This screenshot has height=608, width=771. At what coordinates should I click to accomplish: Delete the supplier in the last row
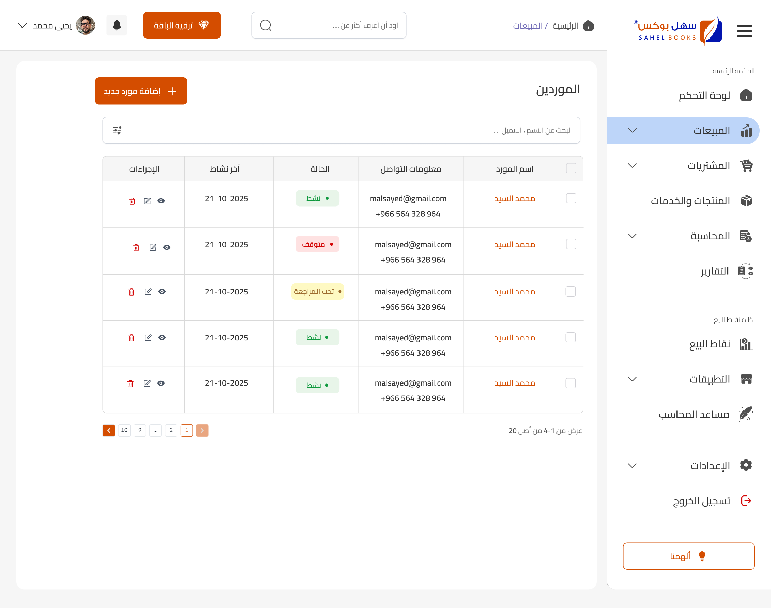[131, 384]
